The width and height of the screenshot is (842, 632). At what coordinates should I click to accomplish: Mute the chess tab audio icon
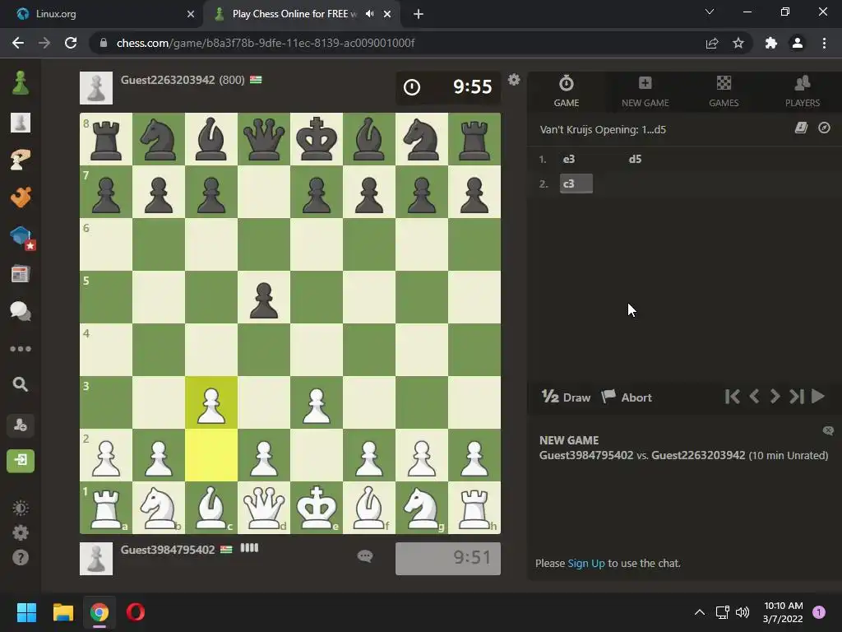pos(369,14)
